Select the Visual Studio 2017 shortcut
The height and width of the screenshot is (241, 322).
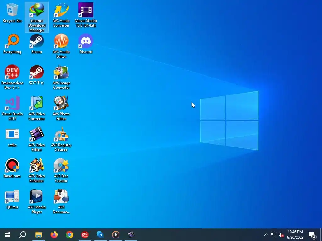(x=12, y=108)
